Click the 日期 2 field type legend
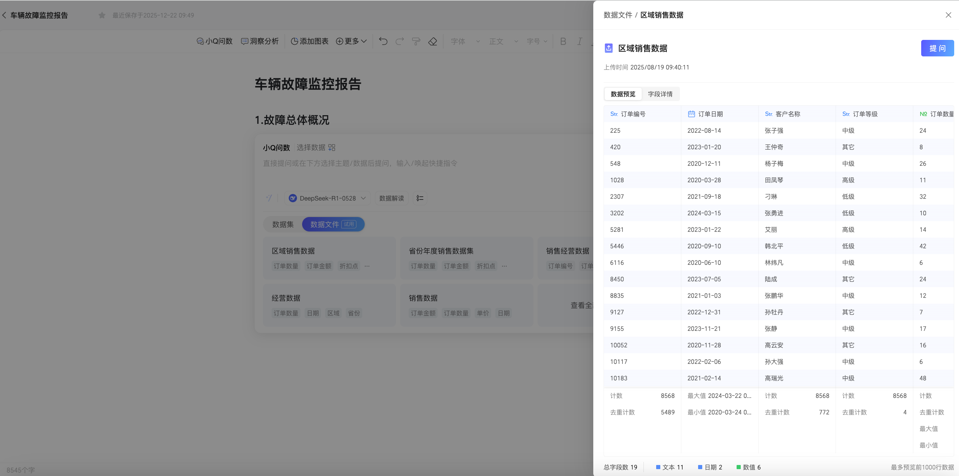Screen dimensions: 959x476 [x=710, y=467]
